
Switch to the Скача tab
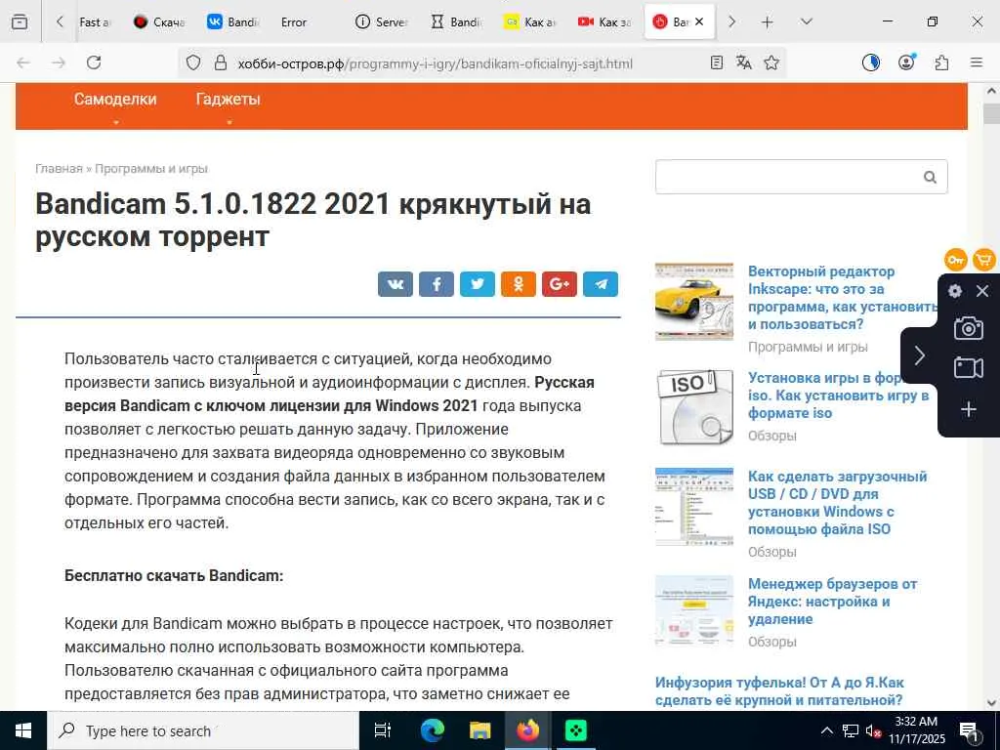click(159, 22)
